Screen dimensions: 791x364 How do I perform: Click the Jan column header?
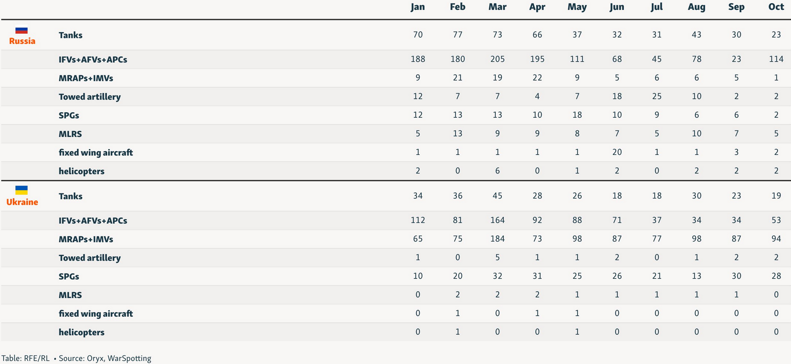pos(418,7)
